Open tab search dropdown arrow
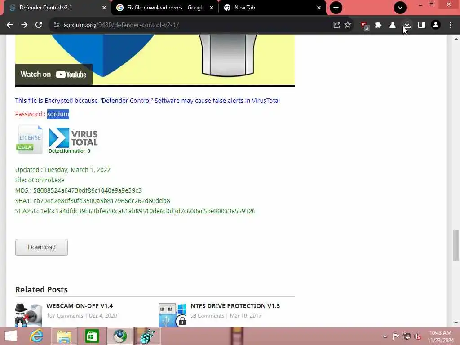This screenshot has height=345, width=460. pyautogui.click(x=400, y=8)
